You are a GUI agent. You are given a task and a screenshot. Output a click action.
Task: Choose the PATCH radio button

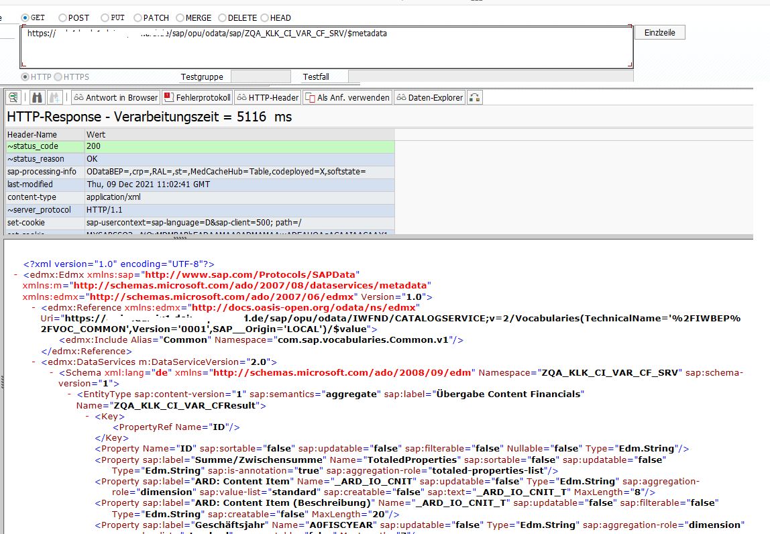tap(137, 18)
